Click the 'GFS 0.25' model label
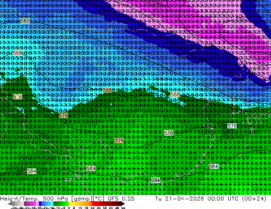271x209 pixels. (x=121, y=199)
